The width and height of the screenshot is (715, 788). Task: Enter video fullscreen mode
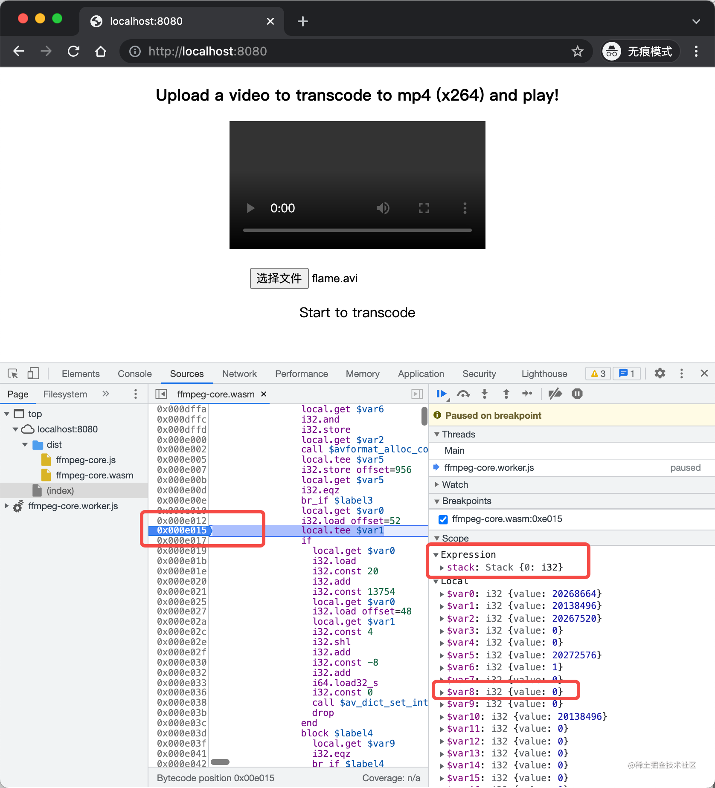tap(424, 208)
